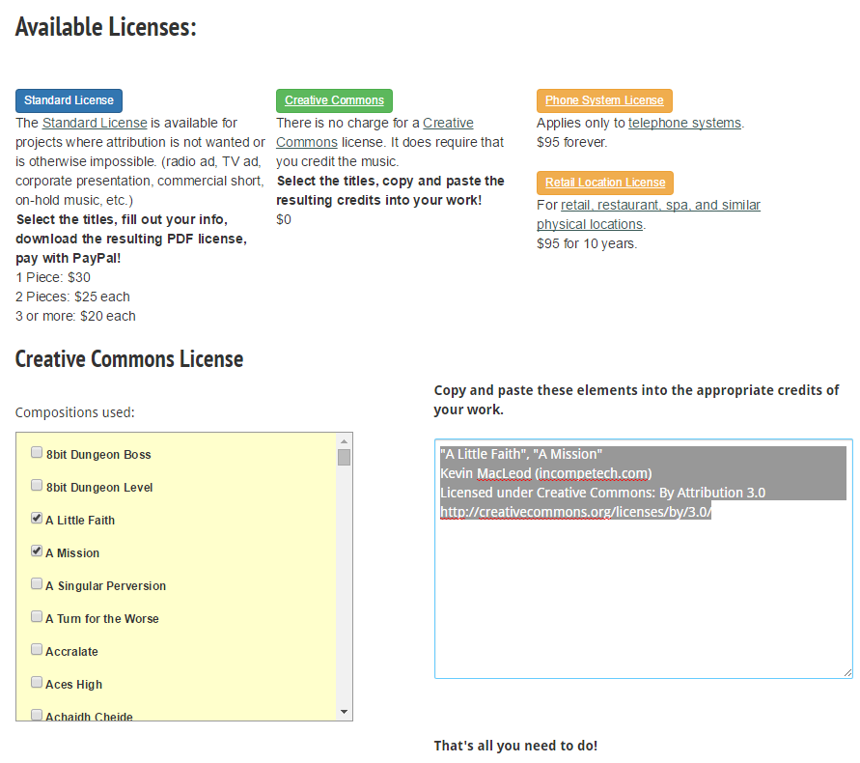The height and width of the screenshot is (763, 860).
Task: Click the compositions list scroll up arrow
Action: coord(344,441)
